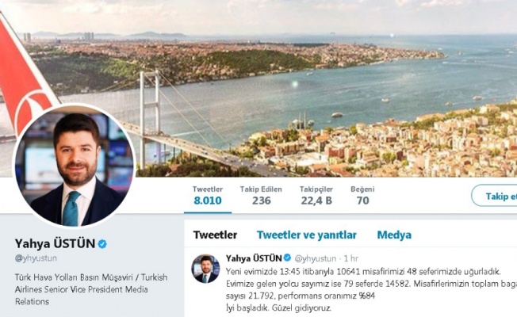The width and height of the screenshot is (517, 317).
Task: Click the small avatar beside the tweet
Action: [205, 269]
